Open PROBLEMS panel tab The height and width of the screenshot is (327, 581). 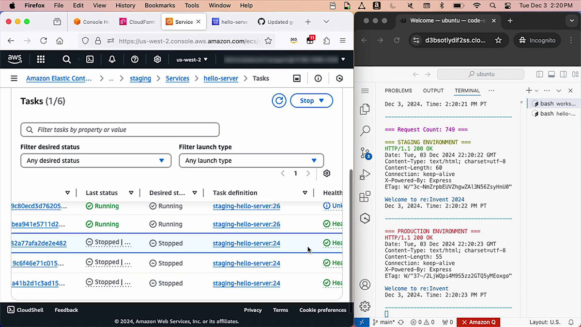pyautogui.click(x=398, y=91)
